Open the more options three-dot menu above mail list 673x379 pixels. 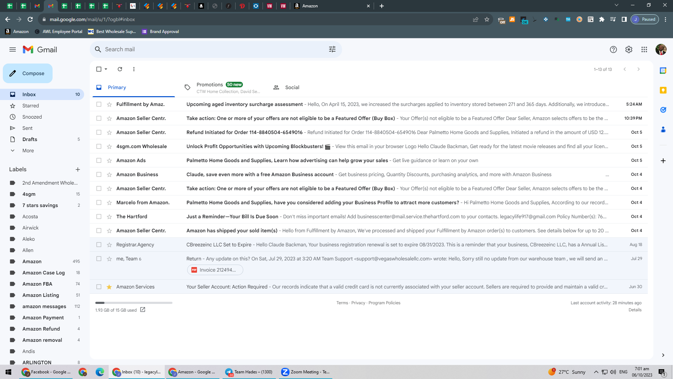point(134,69)
